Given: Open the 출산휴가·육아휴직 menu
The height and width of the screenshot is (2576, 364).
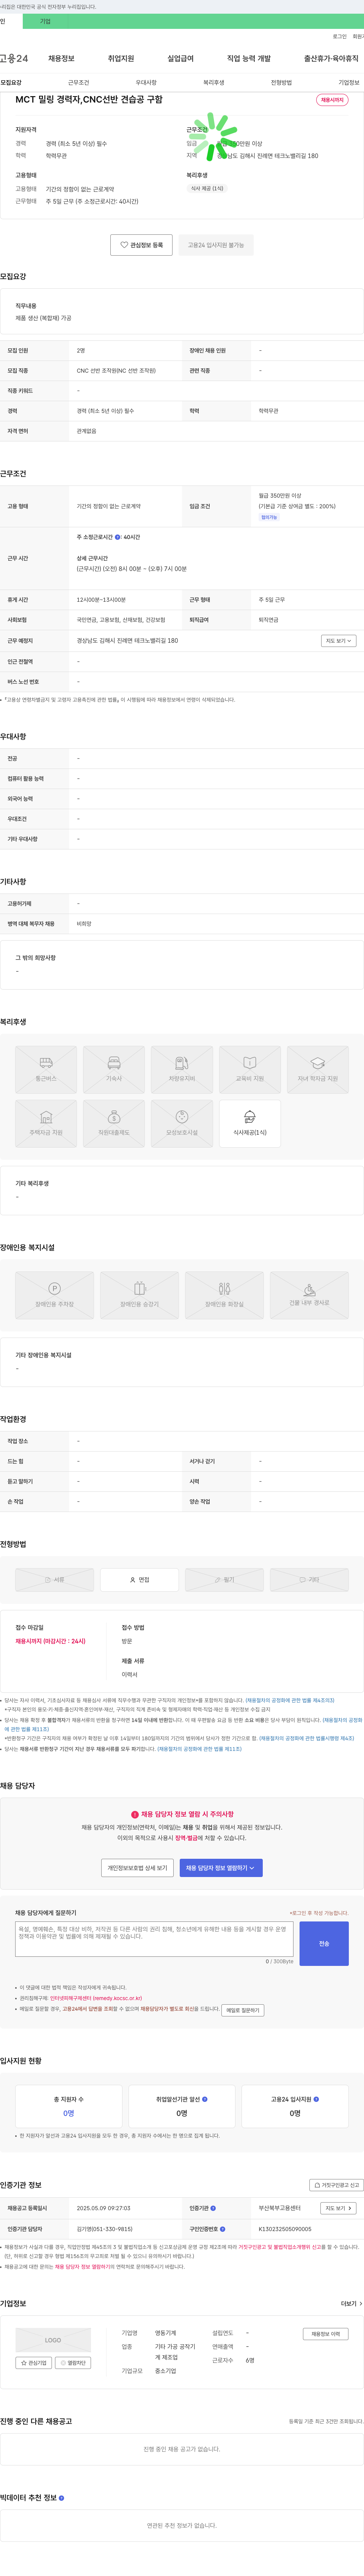Looking at the screenshot, I should pos(331,59).
